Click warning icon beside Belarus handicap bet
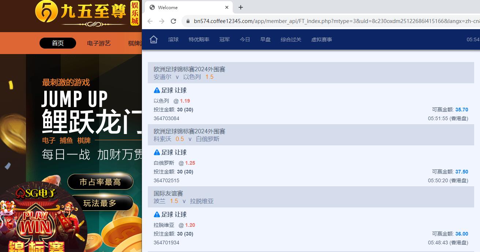 [157, 152]
